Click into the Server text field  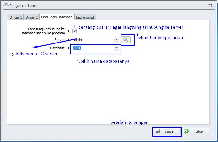93,40
